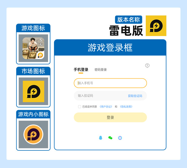This screenshot has height=168, width=187.
Task: Focus the 输入手机号 input field
Action: [110, 83]
